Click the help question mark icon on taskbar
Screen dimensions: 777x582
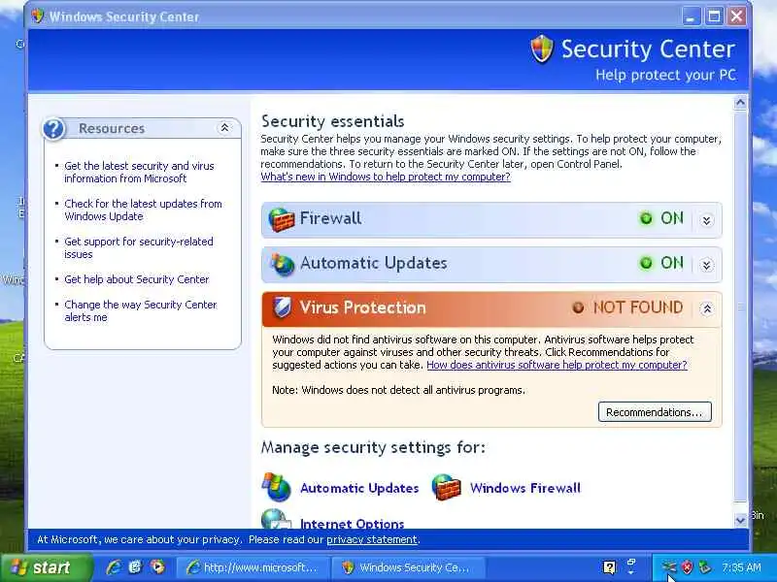point(610,567)
